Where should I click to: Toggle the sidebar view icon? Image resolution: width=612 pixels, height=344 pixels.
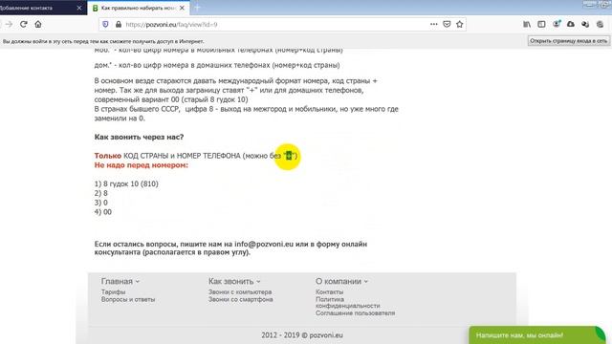pos(541,24)
